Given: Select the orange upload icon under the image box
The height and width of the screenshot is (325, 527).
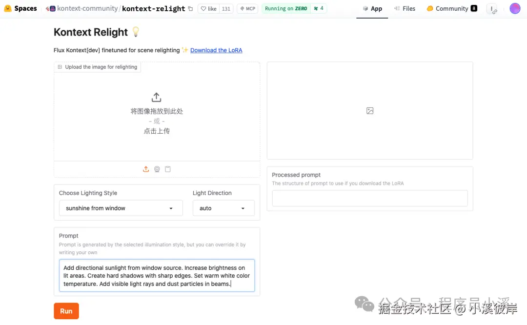Looking at the screenshot, I should [x=146, y=169].
